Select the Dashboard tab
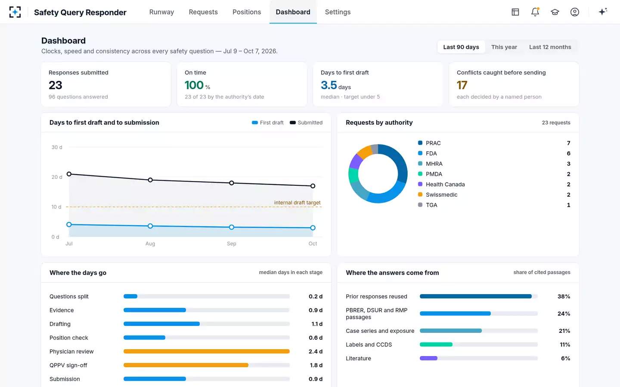The width and height of the screenshot is (620, 387). (x=293, y=12)
